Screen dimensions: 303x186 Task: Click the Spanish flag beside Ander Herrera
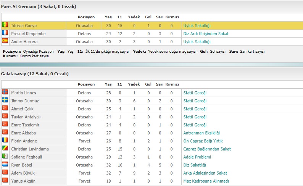[5, 41]
